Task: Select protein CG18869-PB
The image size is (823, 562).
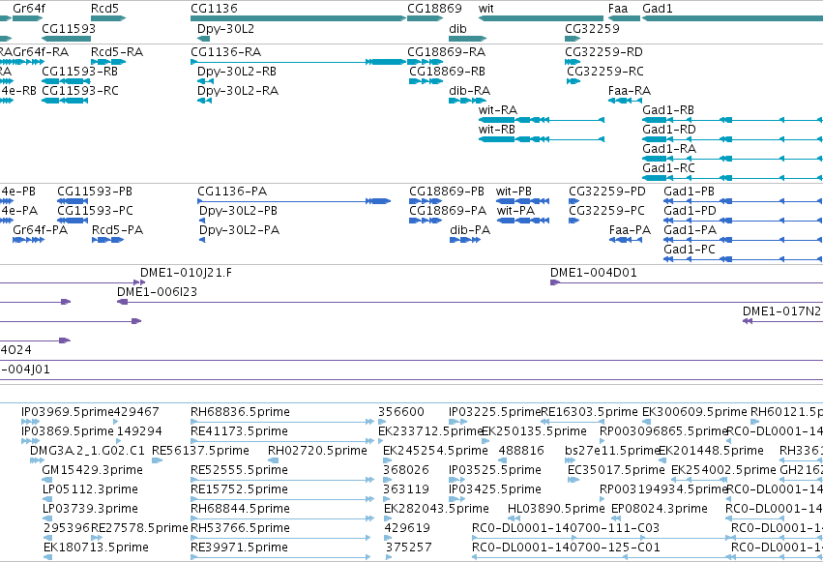Action: [447, 192]
